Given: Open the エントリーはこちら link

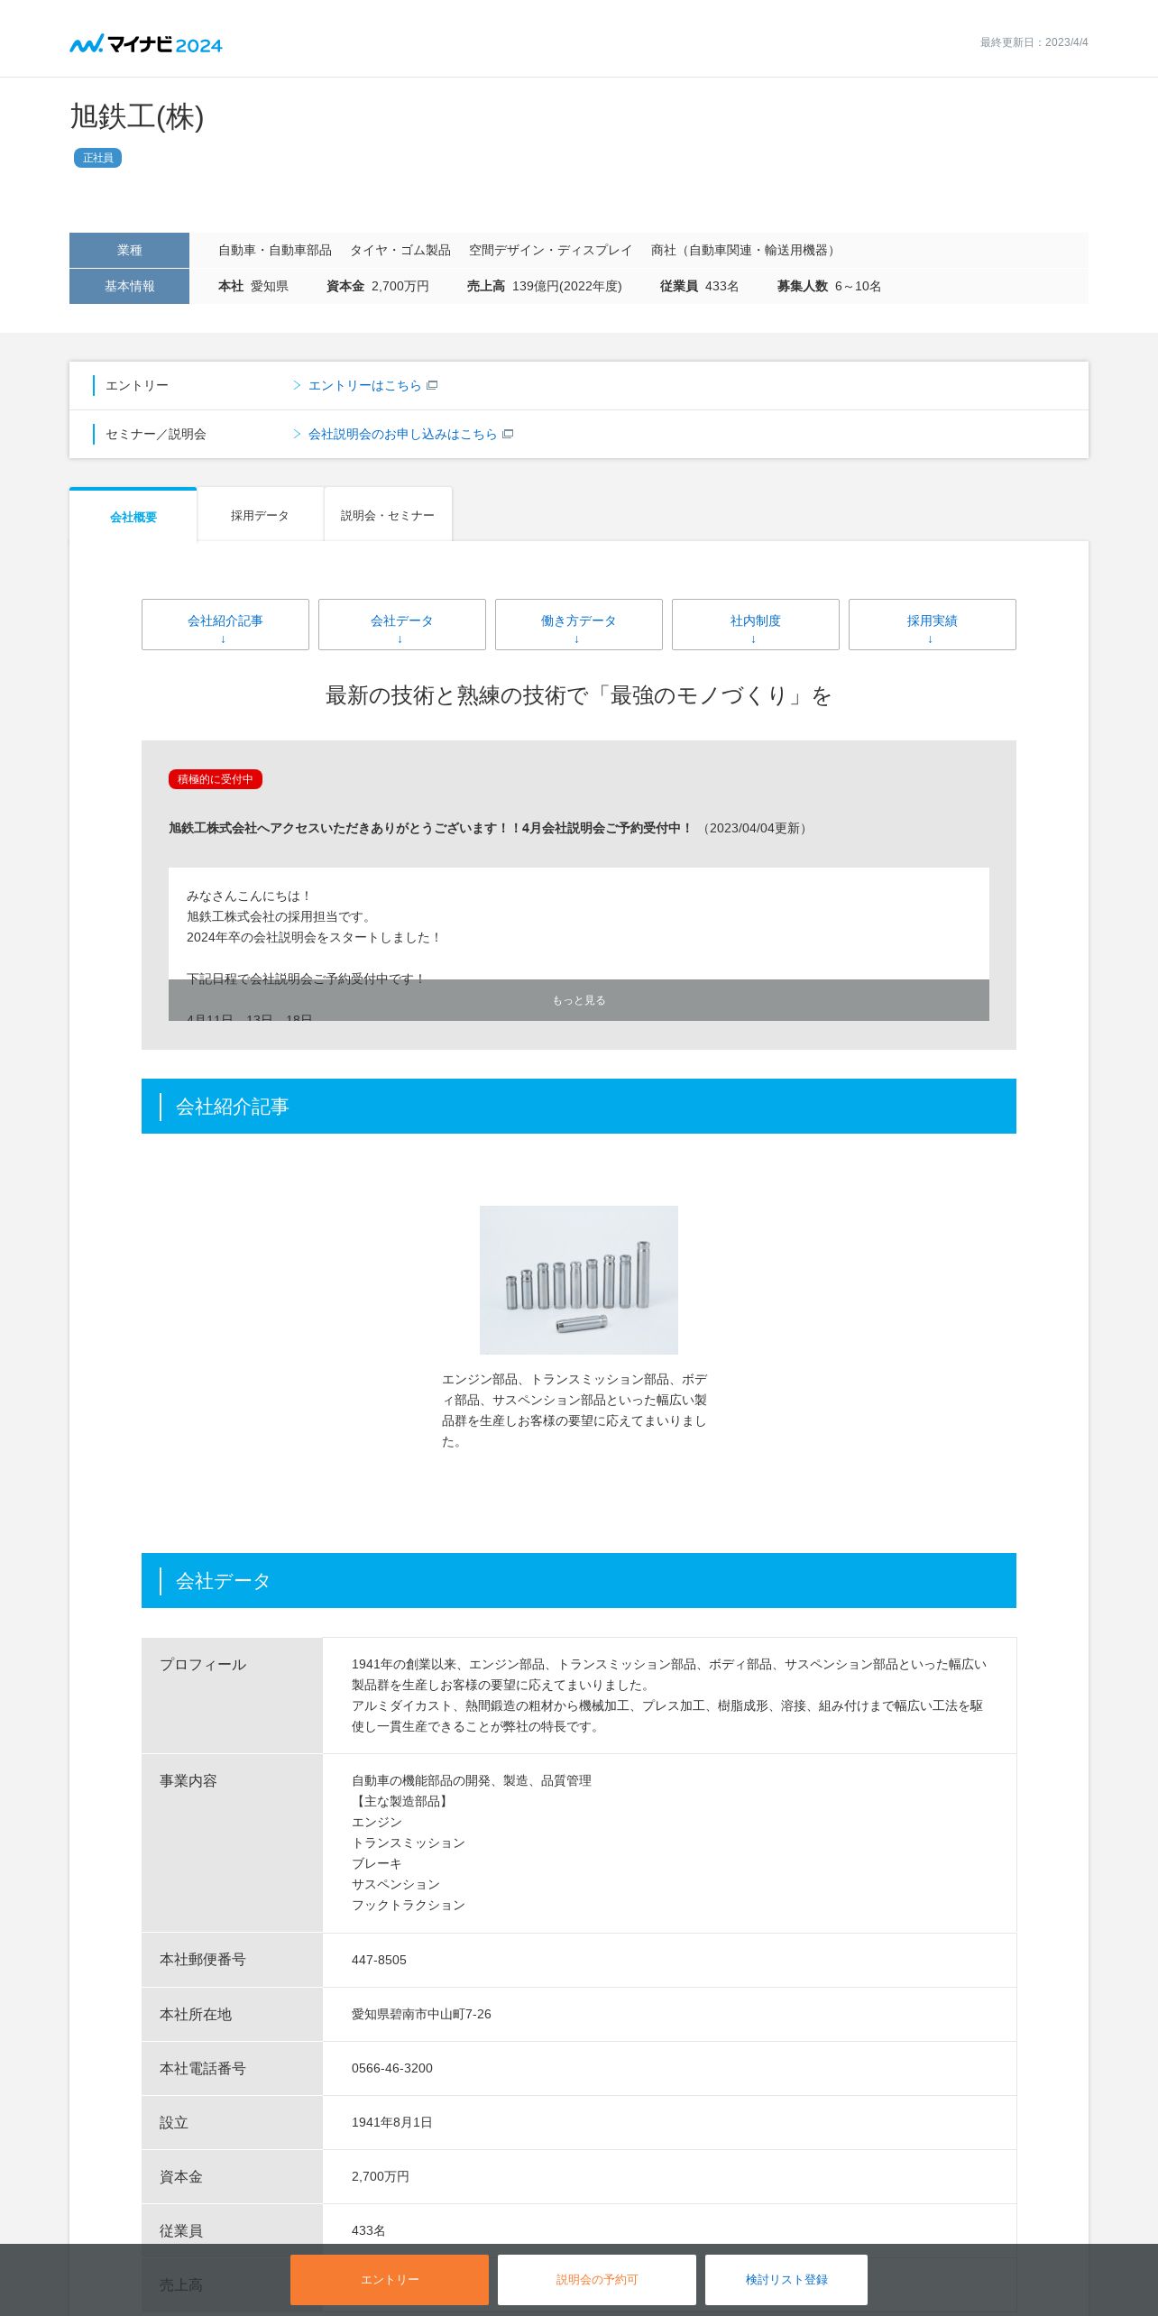Looking at the screenshot, I should coord(364,385).
